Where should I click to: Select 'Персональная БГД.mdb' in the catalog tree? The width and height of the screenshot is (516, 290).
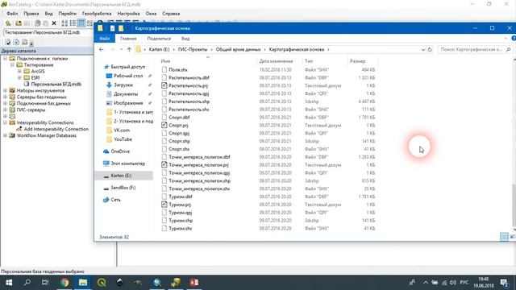coord(56,84)
